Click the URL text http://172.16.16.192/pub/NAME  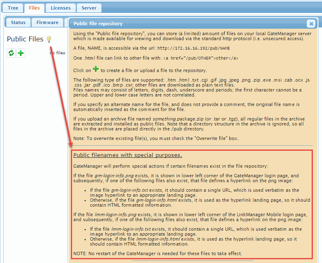point(194,48)
